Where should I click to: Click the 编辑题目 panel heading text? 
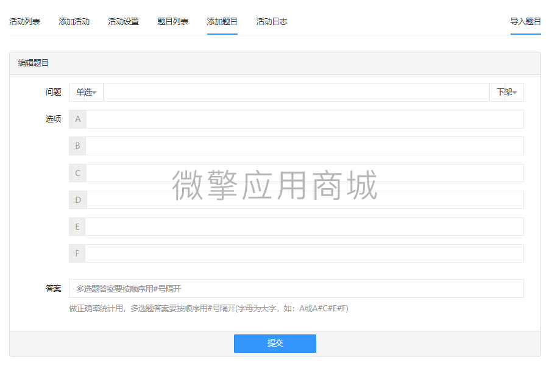pyautogui.click(x=34, y=63)
